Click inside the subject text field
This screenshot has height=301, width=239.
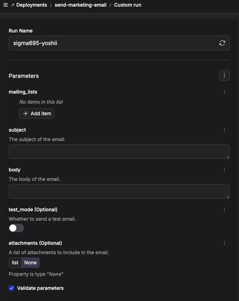(x=119, y=151)
